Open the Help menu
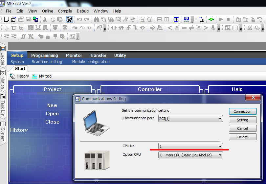266x184 pixels. pyautogui.click(x=117, y=11)
